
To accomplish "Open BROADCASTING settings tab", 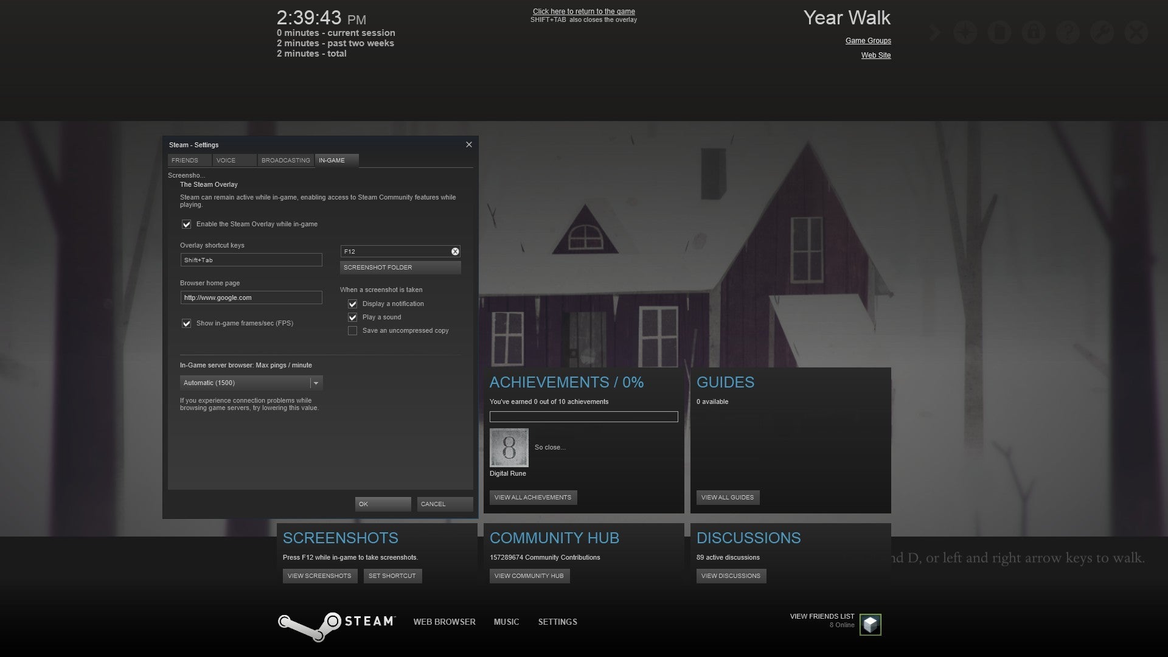I will click(x=285, y=159).
